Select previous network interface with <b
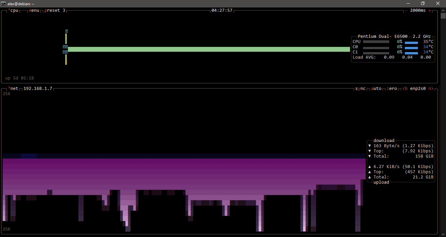The image size is (446, 237). 405,88
